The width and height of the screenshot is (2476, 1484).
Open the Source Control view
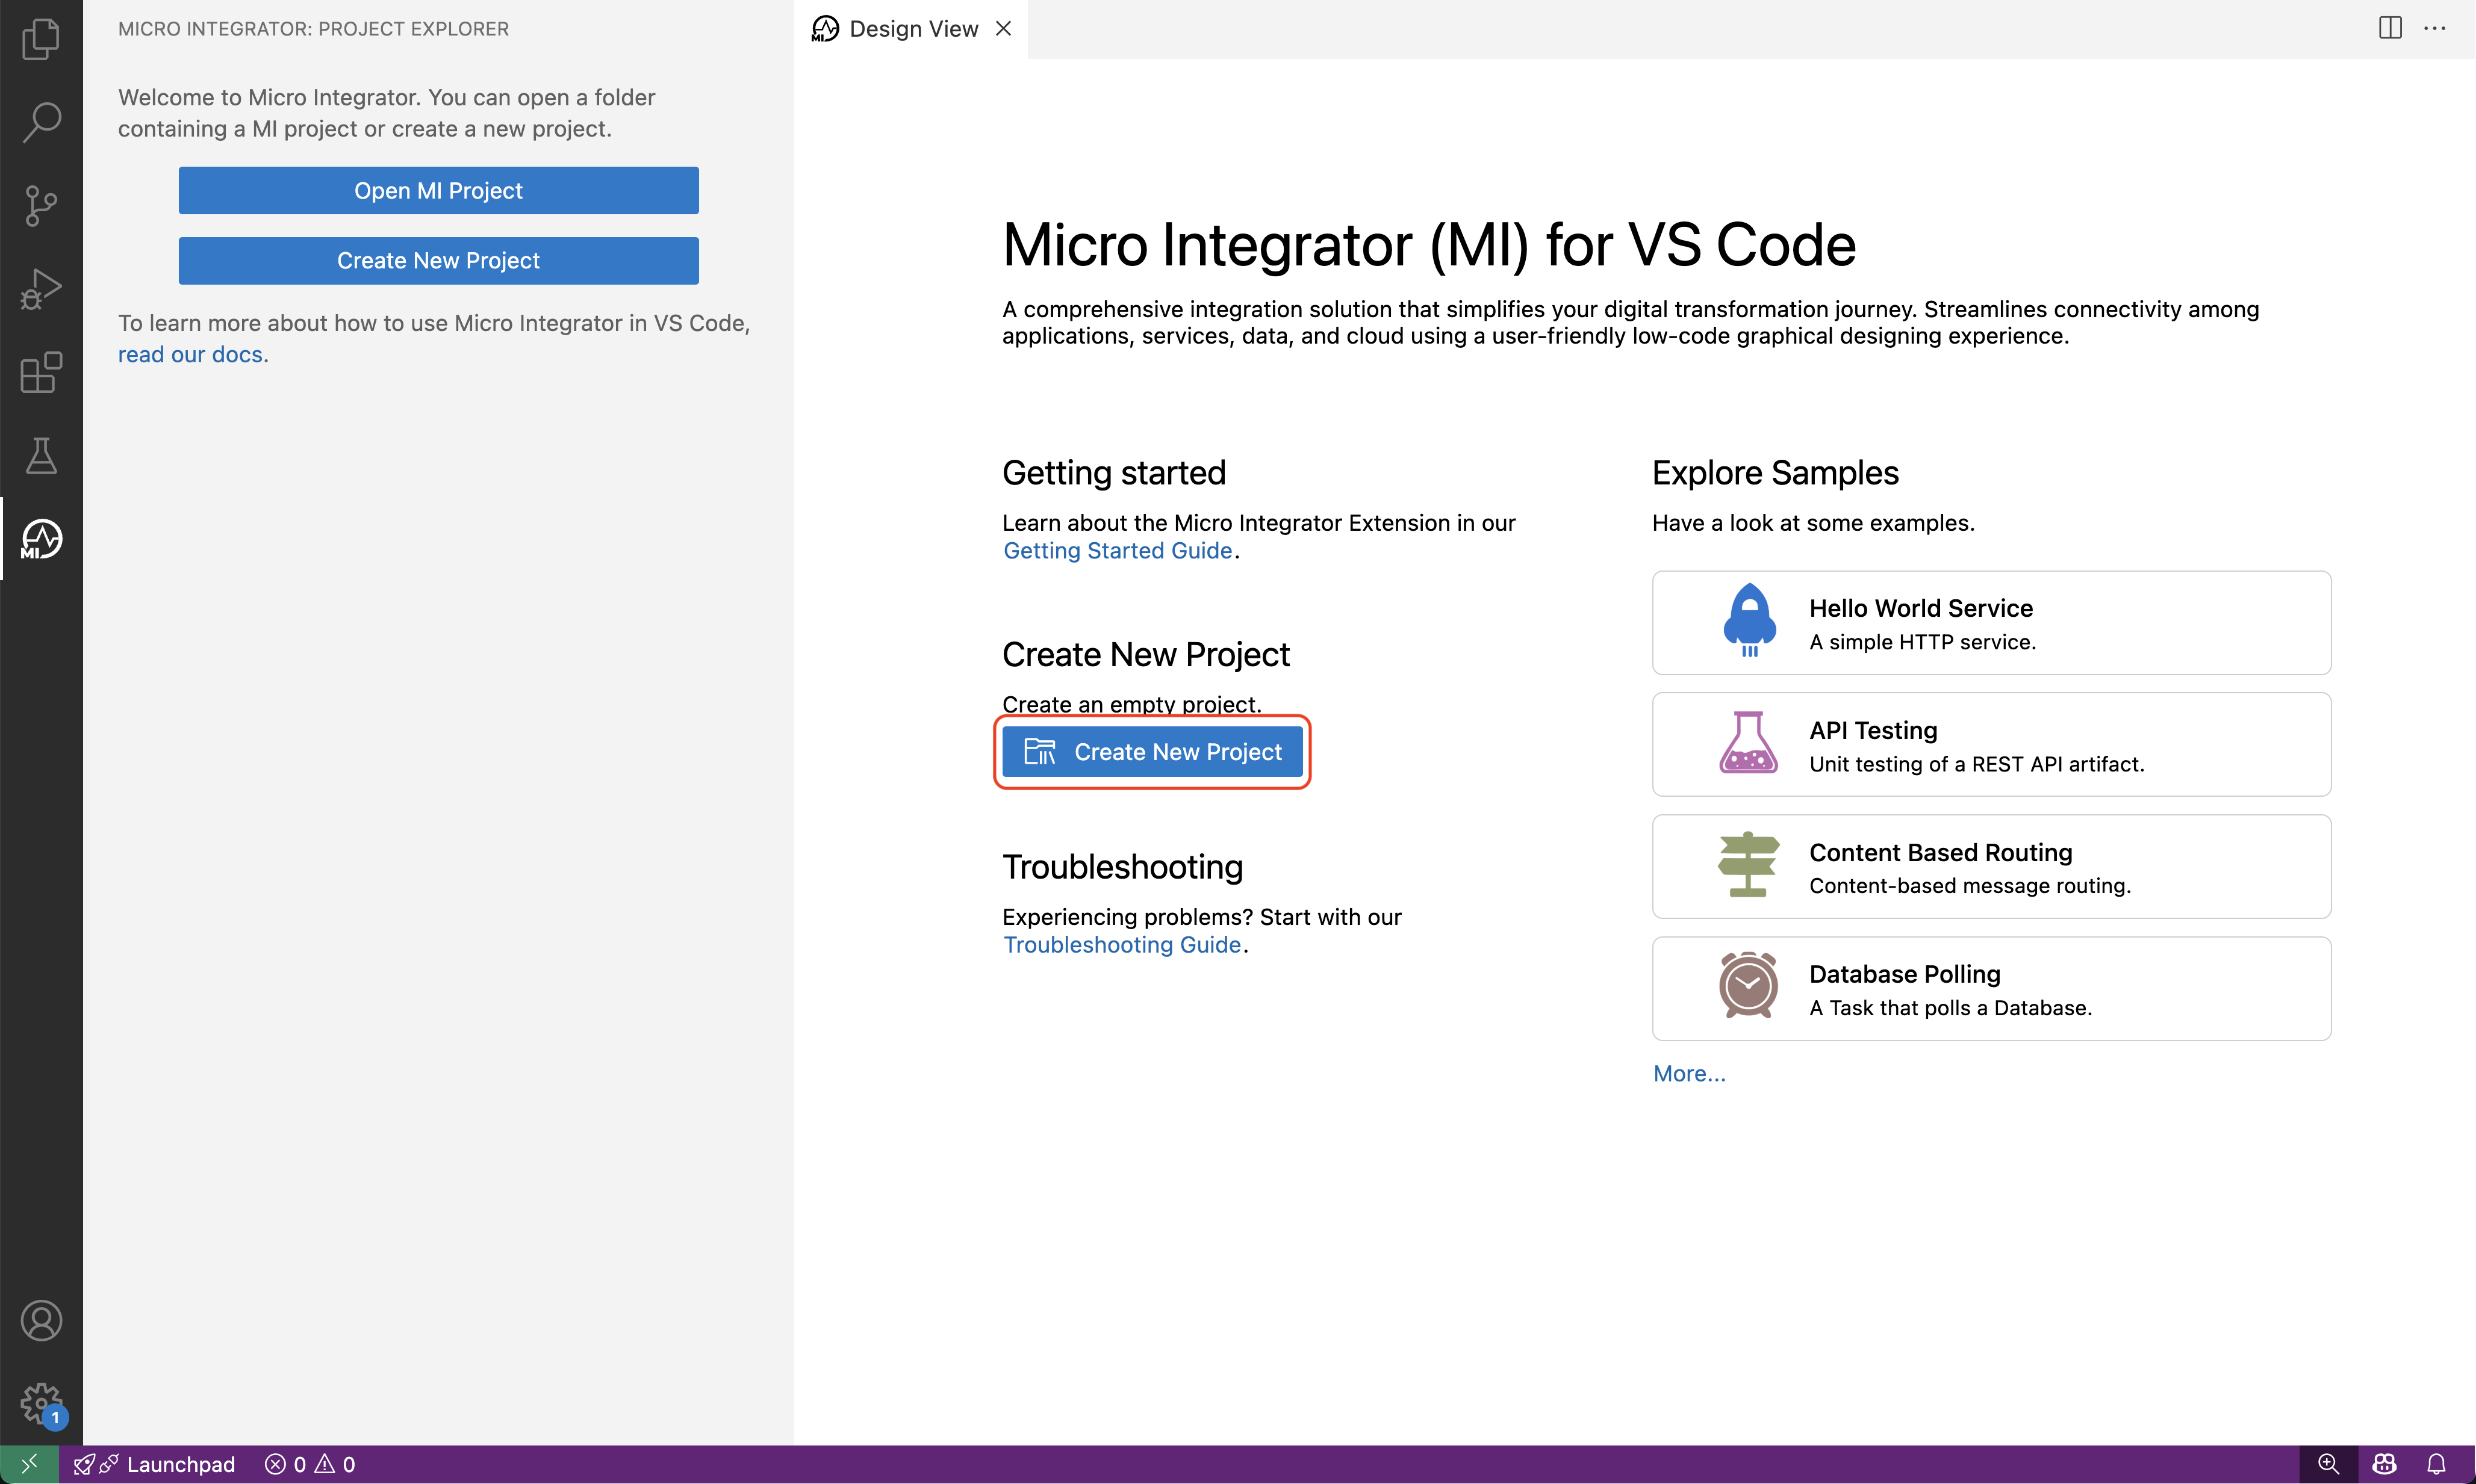(x=40, y=205)
